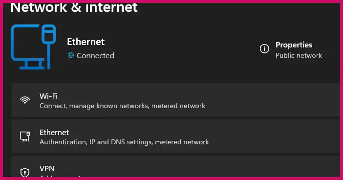This screenshot has height=180, width=343.
Task: Click the Properties info circle icon
Action: [264, 48]
